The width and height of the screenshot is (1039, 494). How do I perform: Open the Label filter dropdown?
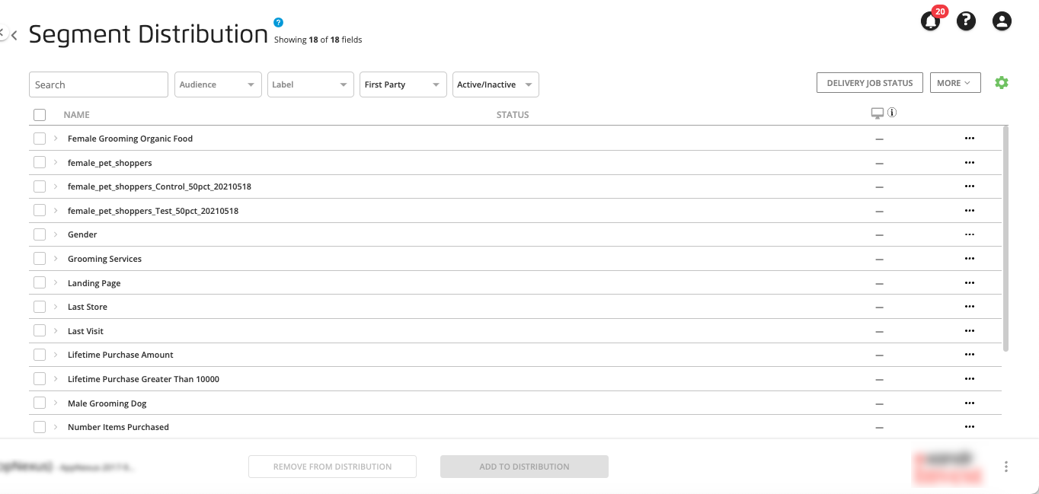(311, 84)
